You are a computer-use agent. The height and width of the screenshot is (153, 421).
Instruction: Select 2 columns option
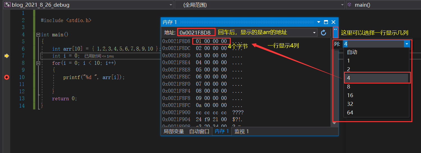(x=376, y=69)
